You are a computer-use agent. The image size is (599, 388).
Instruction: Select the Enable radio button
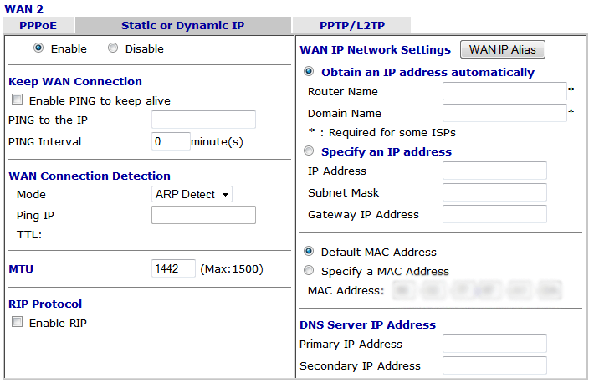(x=38, y=48)
